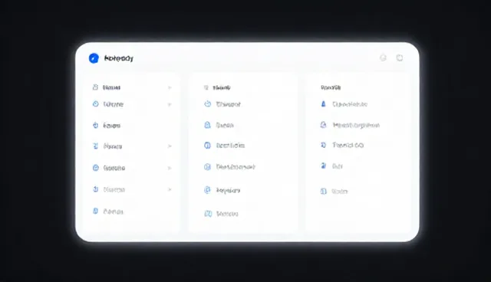The height and width of the screenshot is (282, 491).
Task: Click the last icon at the header's right end
Action: [x=400, y=57]
